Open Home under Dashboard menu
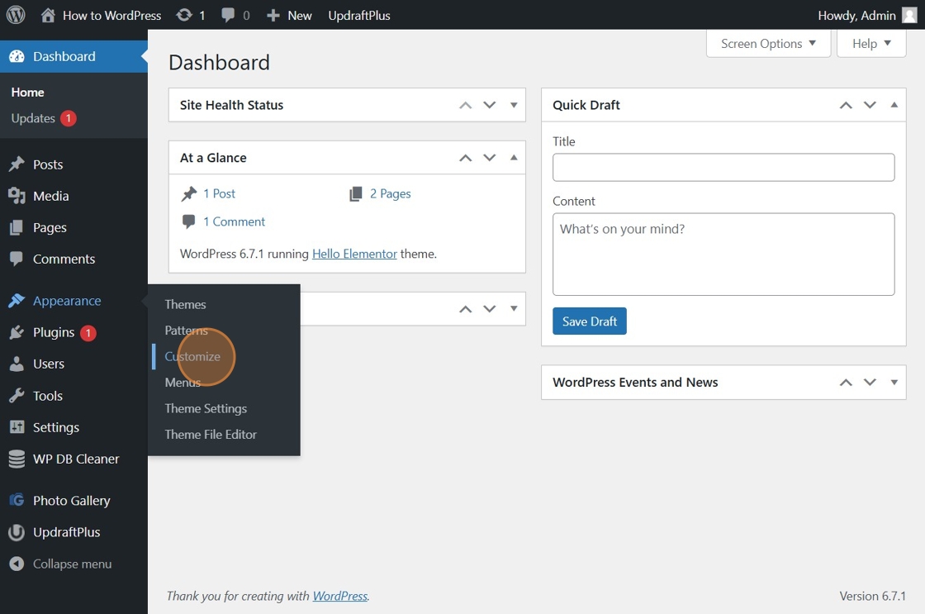 tap(28, 92)
